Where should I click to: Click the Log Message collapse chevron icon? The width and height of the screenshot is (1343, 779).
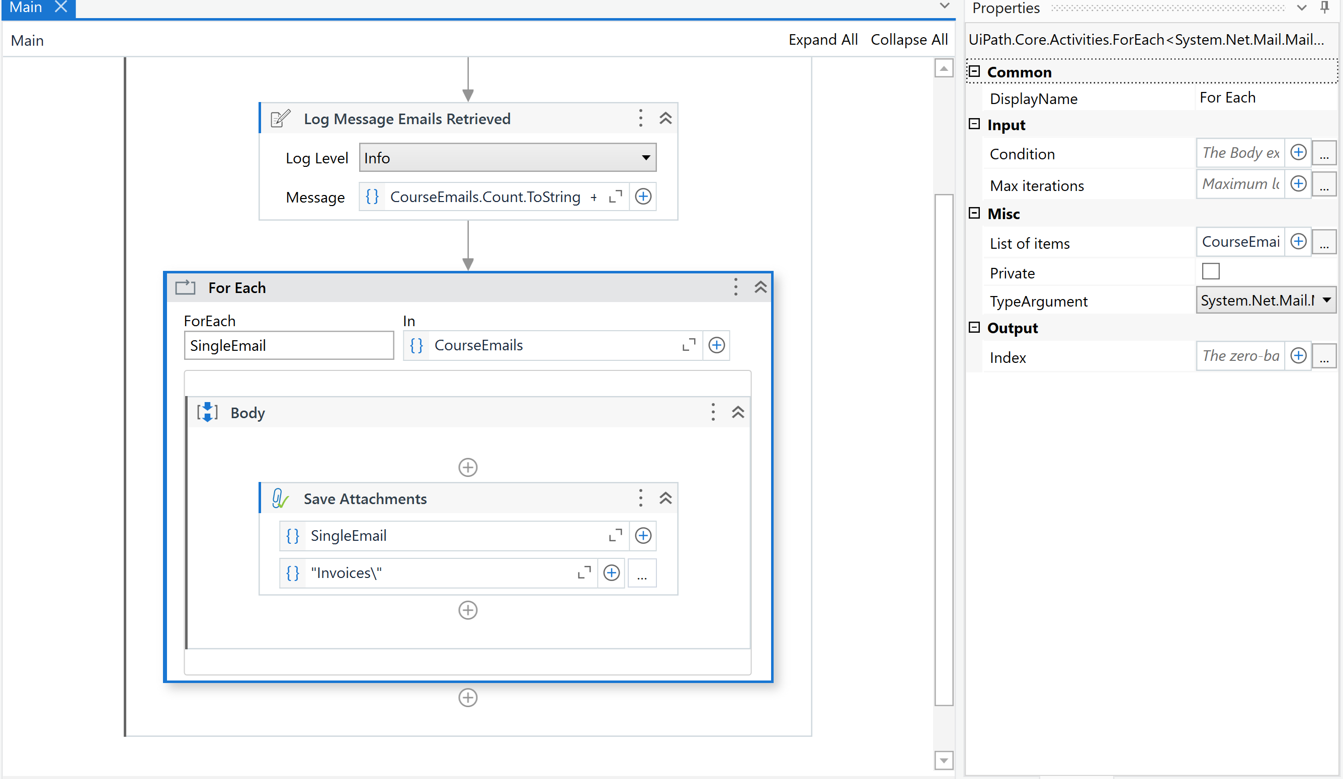(x=666, y=118)
